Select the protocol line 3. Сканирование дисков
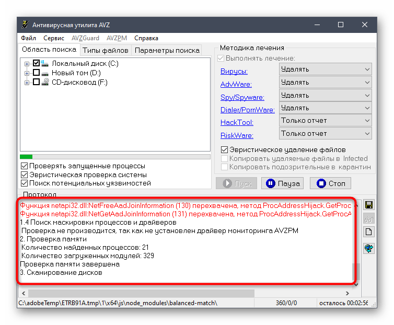Viewport: 394px width, 325px height. click(61, 273)
